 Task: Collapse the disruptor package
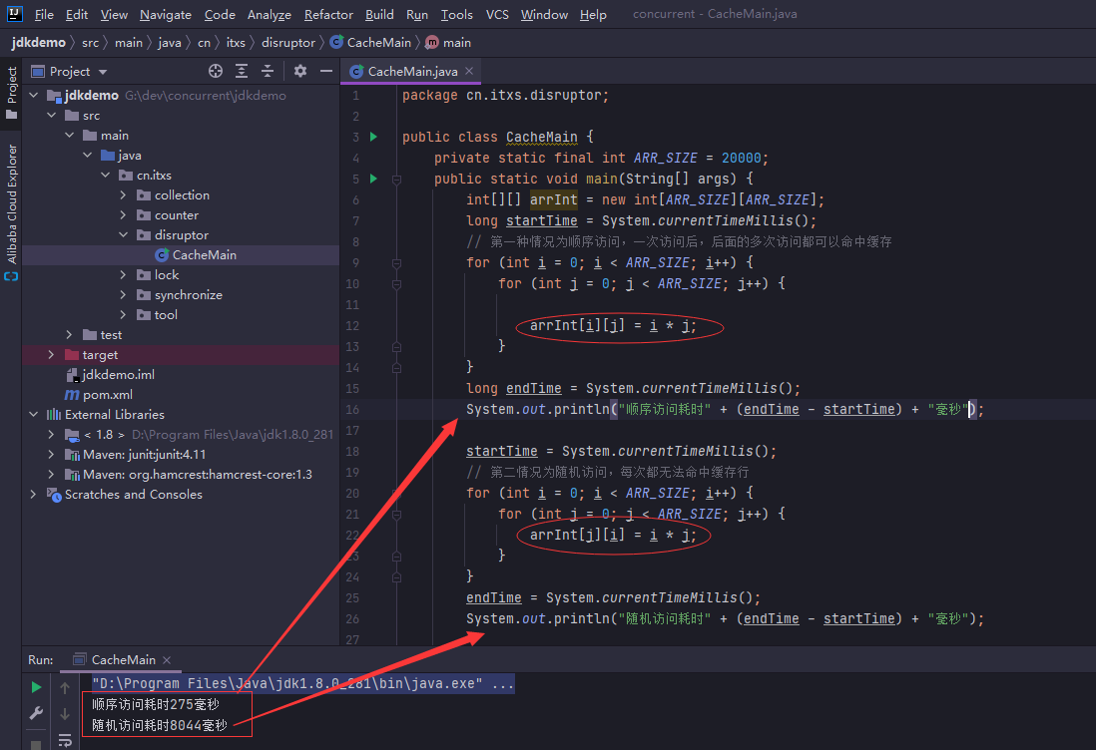click(x=123, y=234)
